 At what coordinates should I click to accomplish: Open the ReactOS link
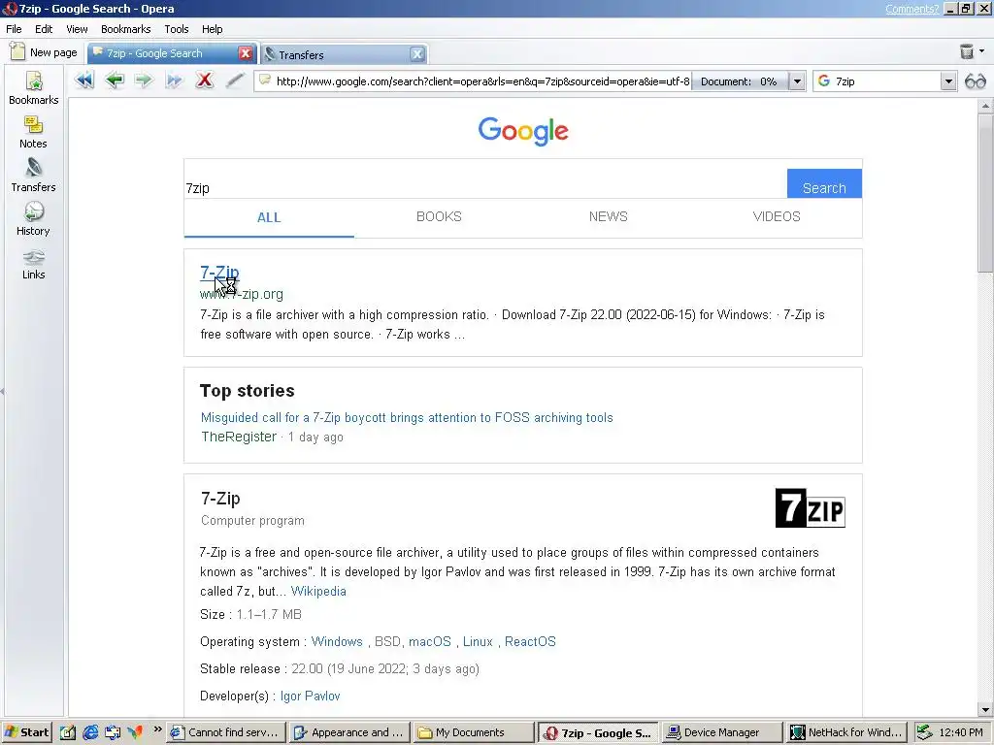530,641
